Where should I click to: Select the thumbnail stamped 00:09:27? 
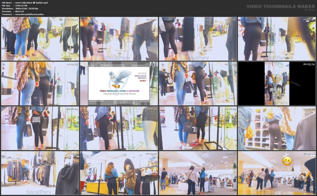click(119, 173)
